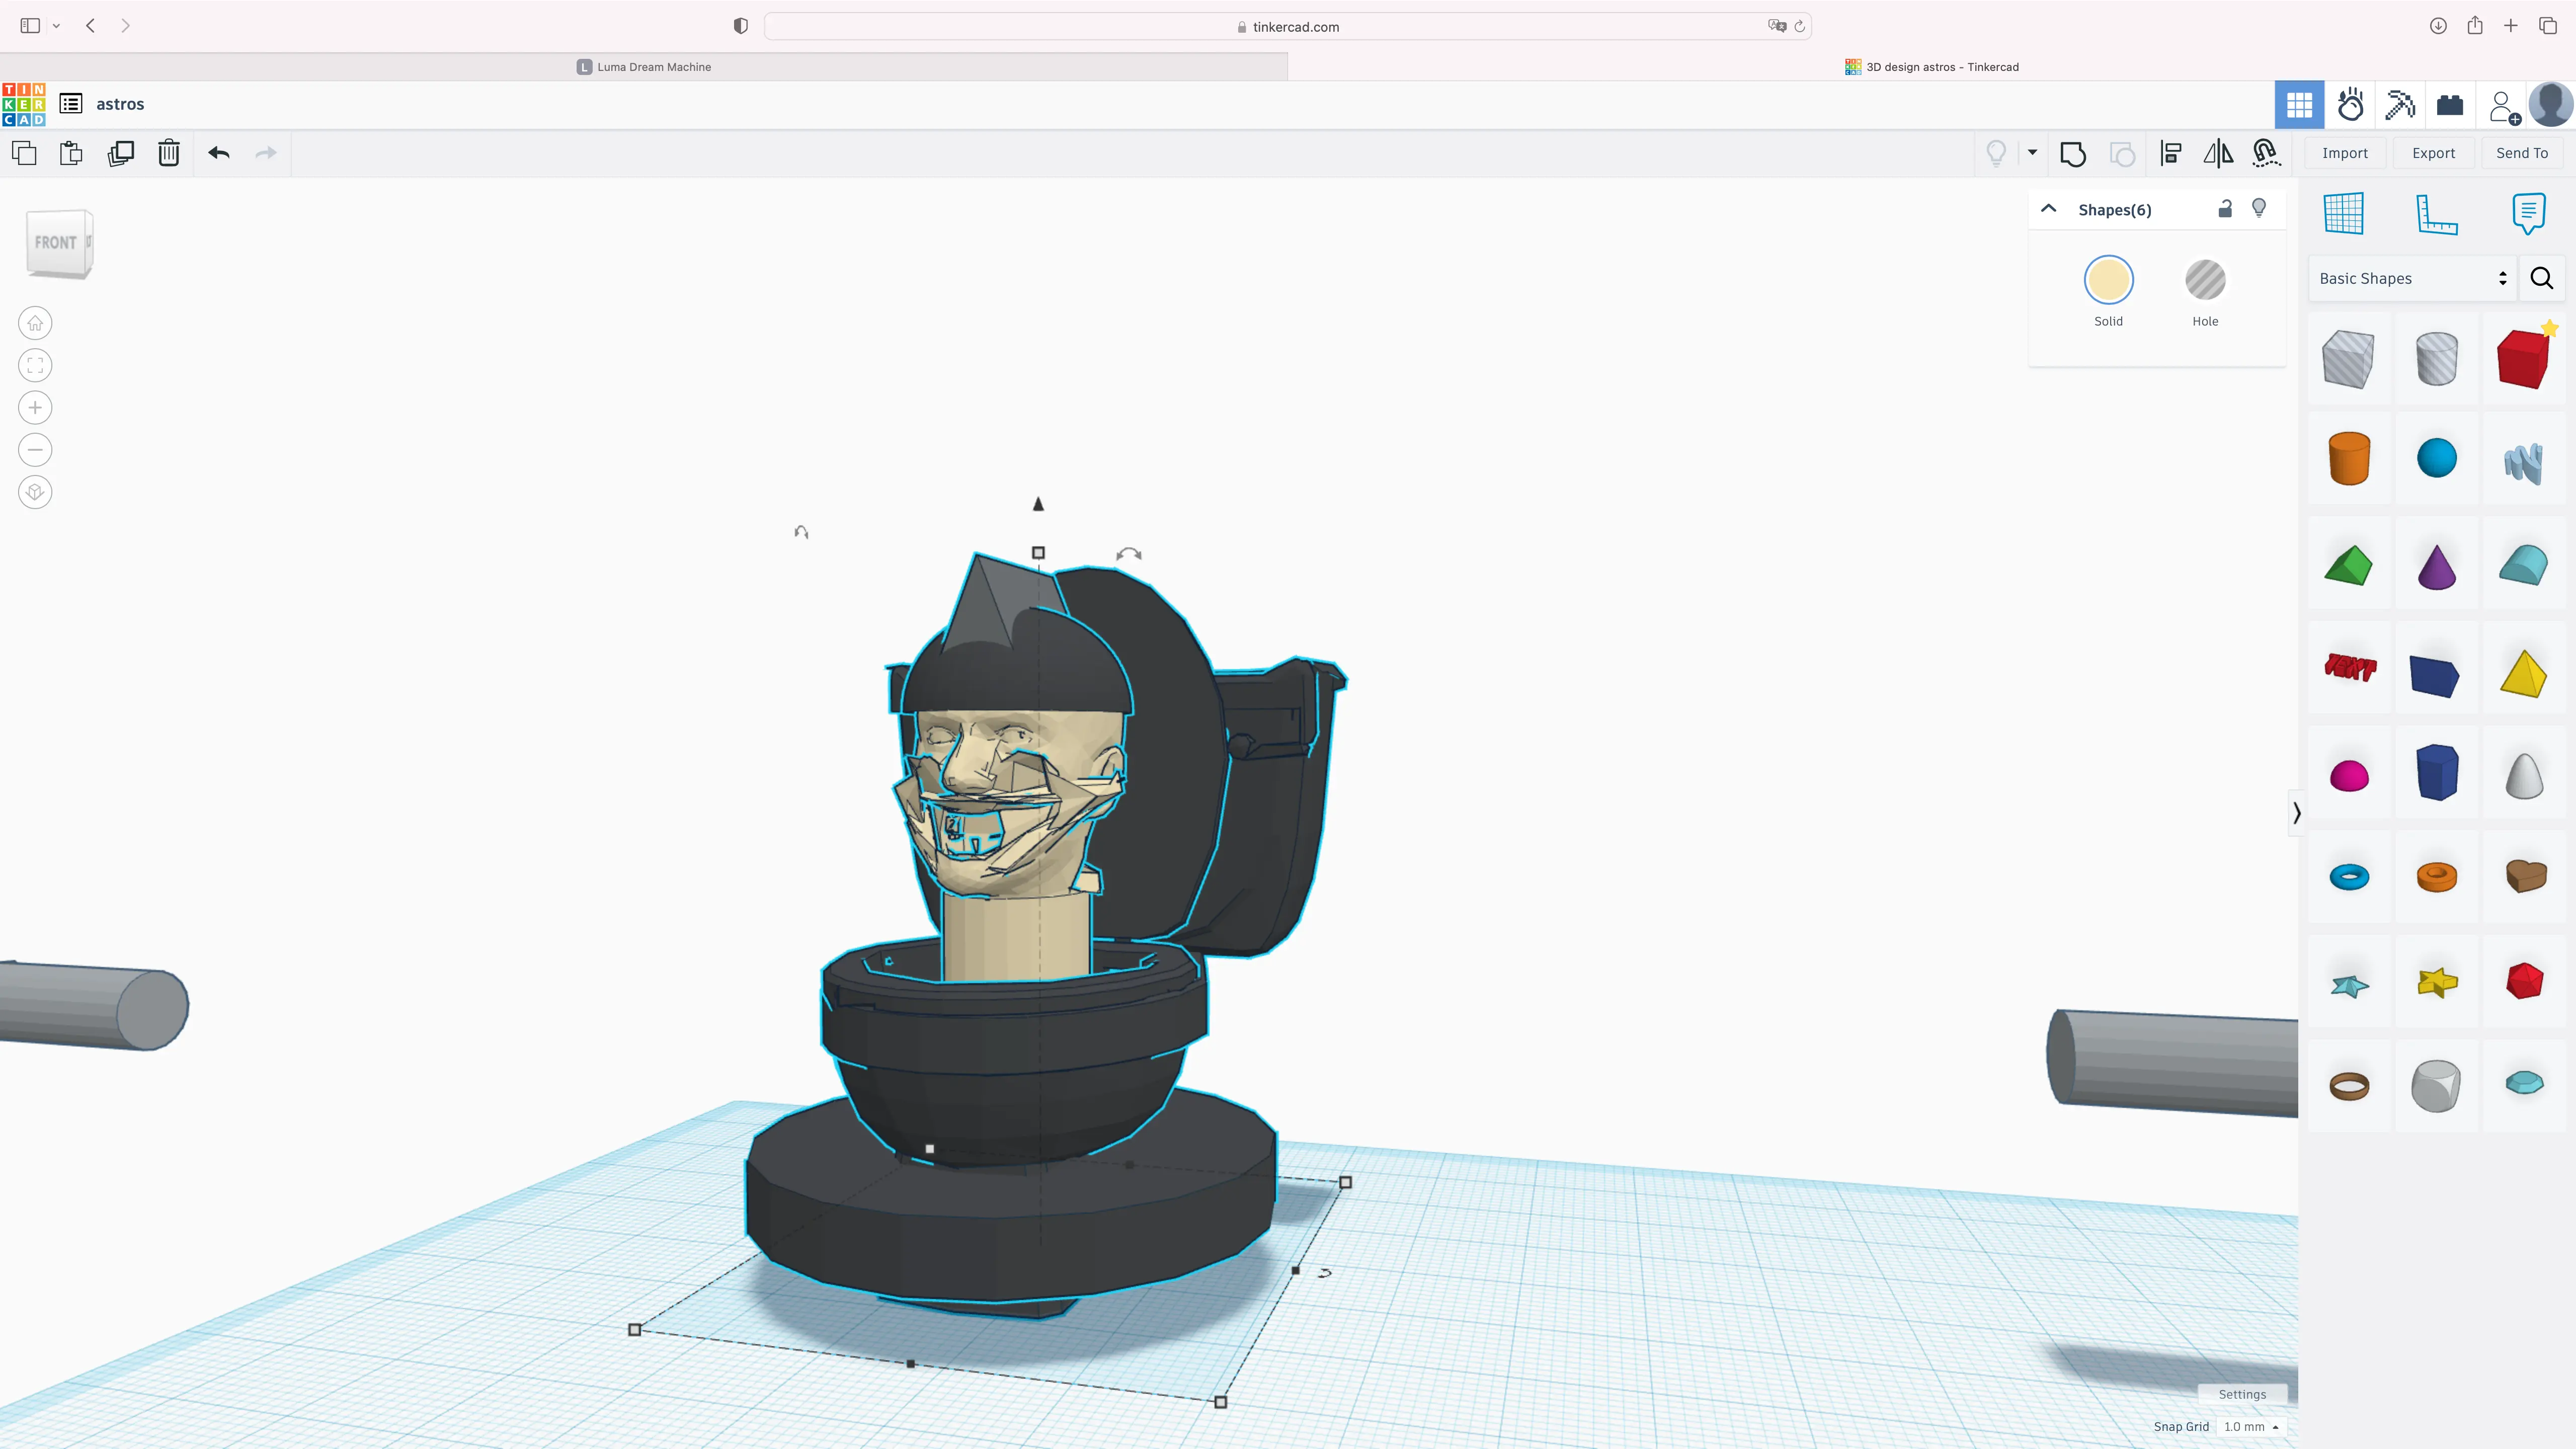Toggle lock on selected shapes

click(x=2224, y=209)
